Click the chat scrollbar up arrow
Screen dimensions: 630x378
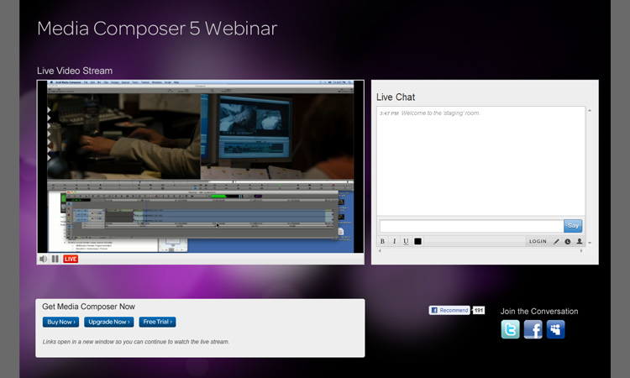tap(590, 111)
